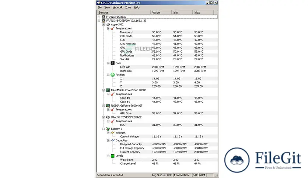Screen dimensions: 308x178
Task: Click the Intel Mobile Core 2 Duo chip icon
Action: click(108, 90)
